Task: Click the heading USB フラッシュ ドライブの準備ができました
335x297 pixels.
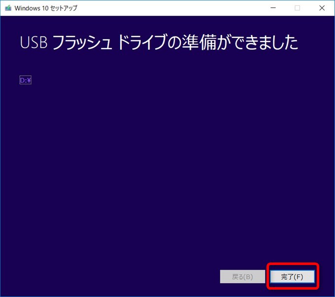Action: click(x=159, y=42)
